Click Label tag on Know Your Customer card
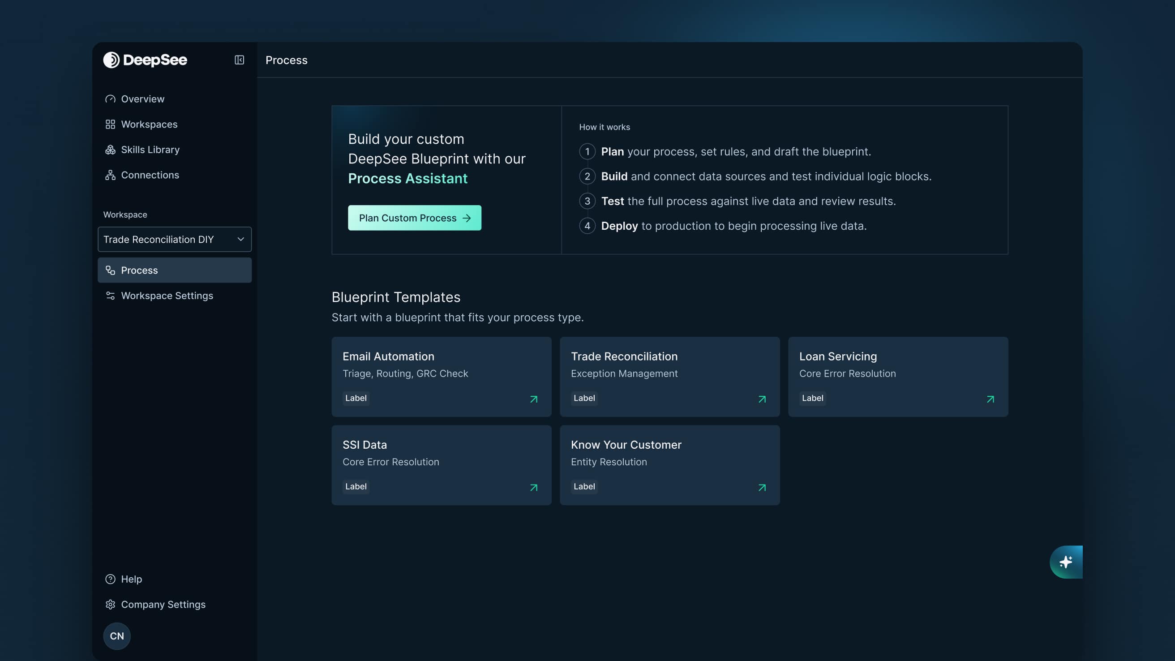Image resolution: width=1175 pixels, height=661 pixels. (x=584, y=486)
